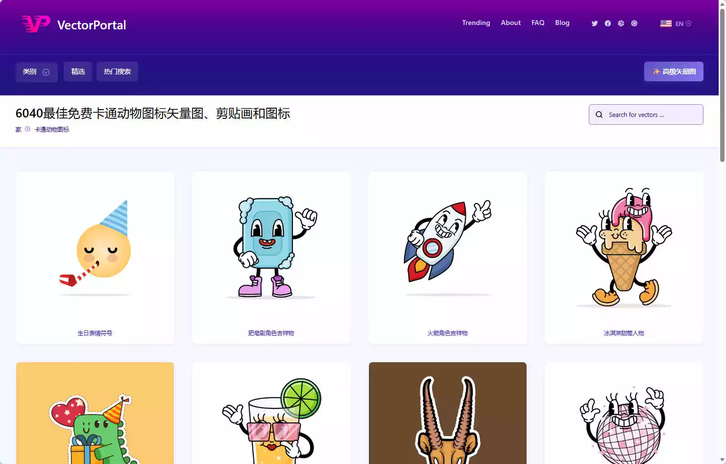Image resolution: width=726 pixels, height=464 pixels.
Task: Open the FAQ menu item
Action: (x=538, y=23)
